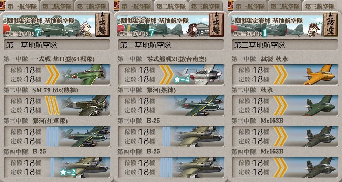The height and width of the screenshot is (182, 342).
Task: Select the SM.79 bis(熟練) aircraft slot
Action: [x=57, y=105]
